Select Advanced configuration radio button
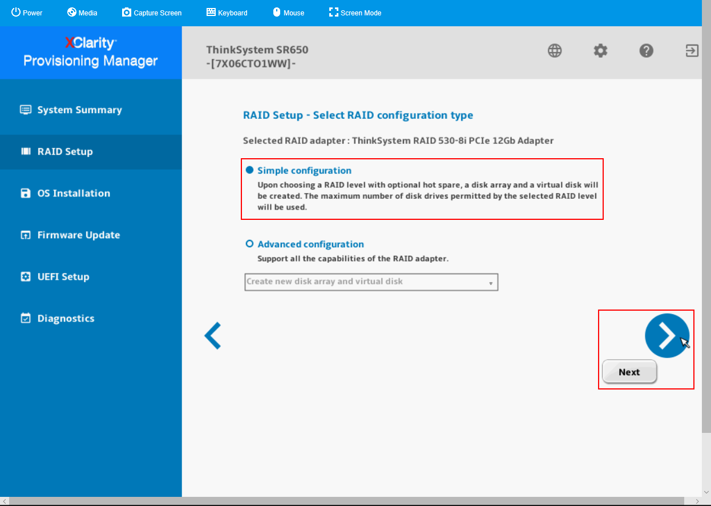Viewport: 711px width, 506px height. 249,244
